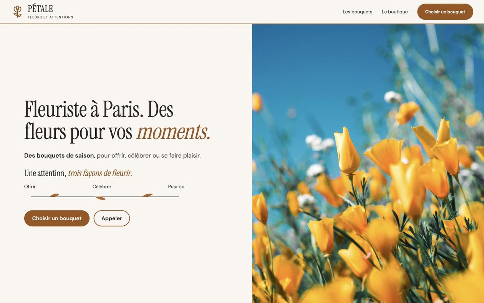This screenshot has width=484, height=303.
Task: Click the tagline "FLEURS ET ATTENTIONS"
Action: point(50,17)
